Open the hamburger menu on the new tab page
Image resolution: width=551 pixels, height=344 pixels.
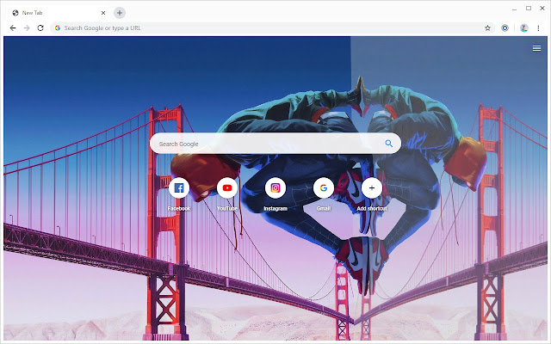pos(536,48)
